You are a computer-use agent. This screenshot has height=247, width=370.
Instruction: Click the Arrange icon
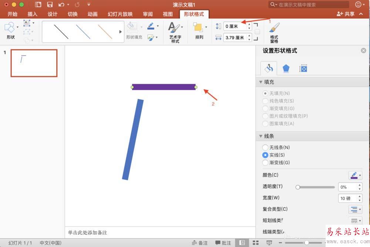tap(198, 27)
